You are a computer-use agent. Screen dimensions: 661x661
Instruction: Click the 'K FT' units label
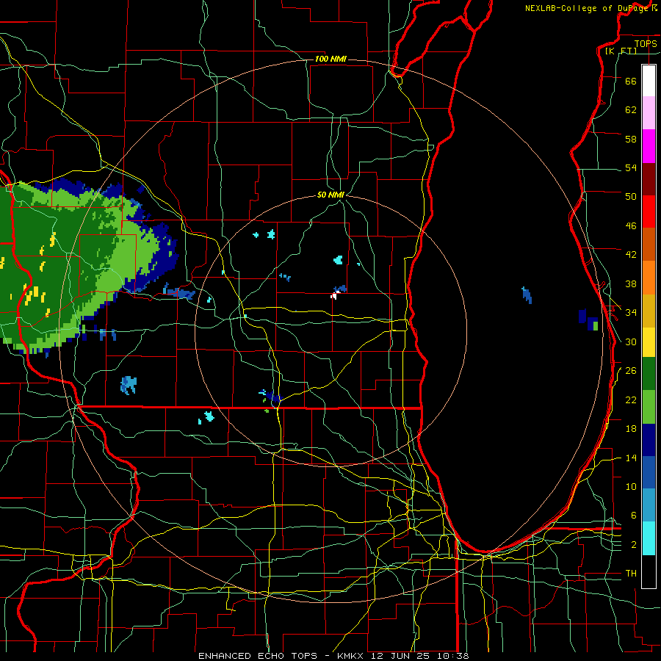tap(621, 51)
